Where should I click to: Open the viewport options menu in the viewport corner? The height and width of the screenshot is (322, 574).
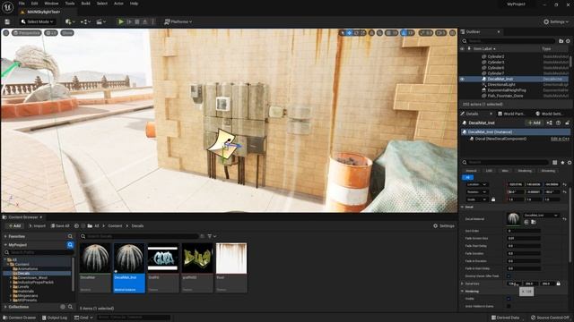[6, 33]
